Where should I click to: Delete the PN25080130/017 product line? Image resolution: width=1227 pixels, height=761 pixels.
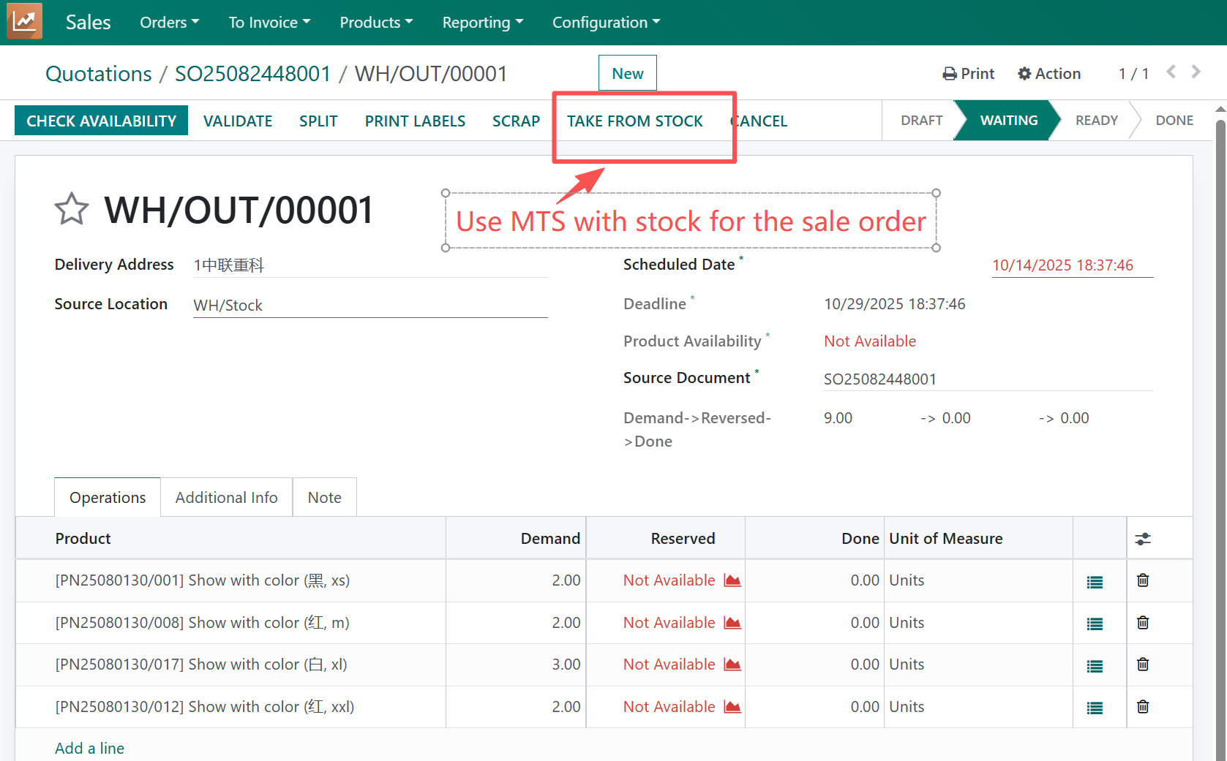[x=1142, y=665]
